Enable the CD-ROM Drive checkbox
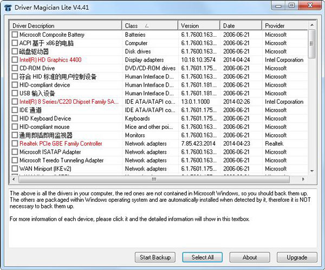This screenshot has height=270, width=325. pyautogui.click(x=15, y=68)
